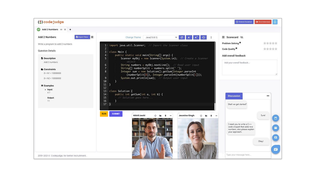Click the SUBMIT button
This screenshot has height=184, width=328.
116,114
